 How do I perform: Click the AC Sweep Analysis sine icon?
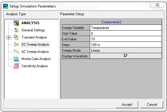coord(16,52)
